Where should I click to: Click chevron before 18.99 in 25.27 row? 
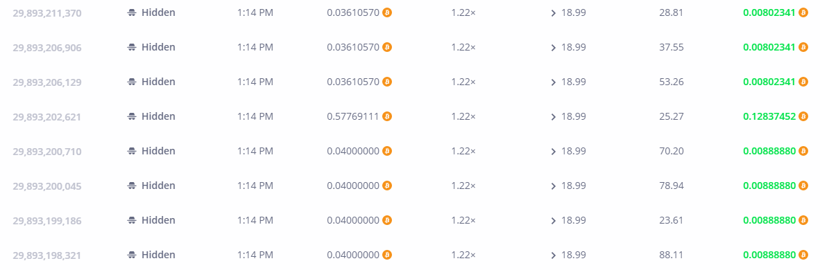(x=554, y=117)
